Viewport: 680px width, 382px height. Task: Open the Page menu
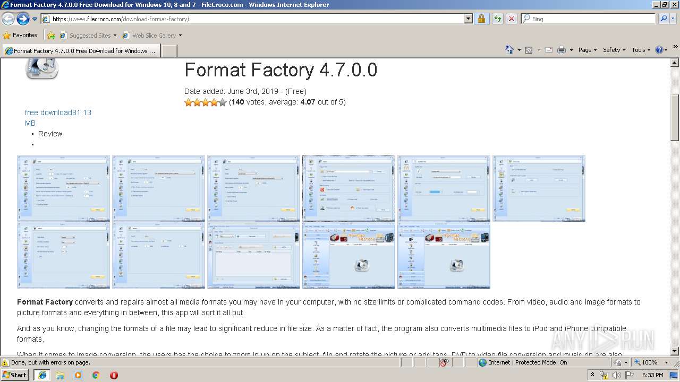click(587, 50)
